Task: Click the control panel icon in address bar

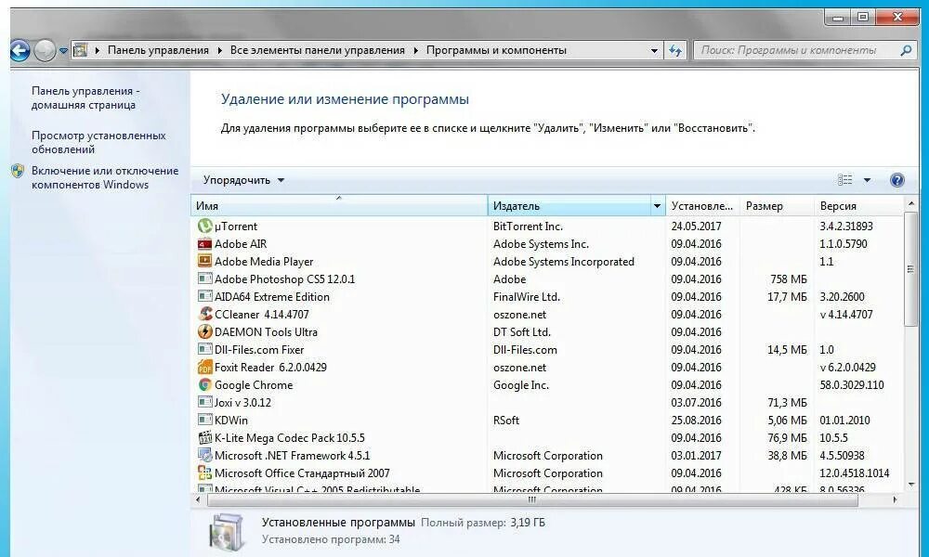Action: 80,50
